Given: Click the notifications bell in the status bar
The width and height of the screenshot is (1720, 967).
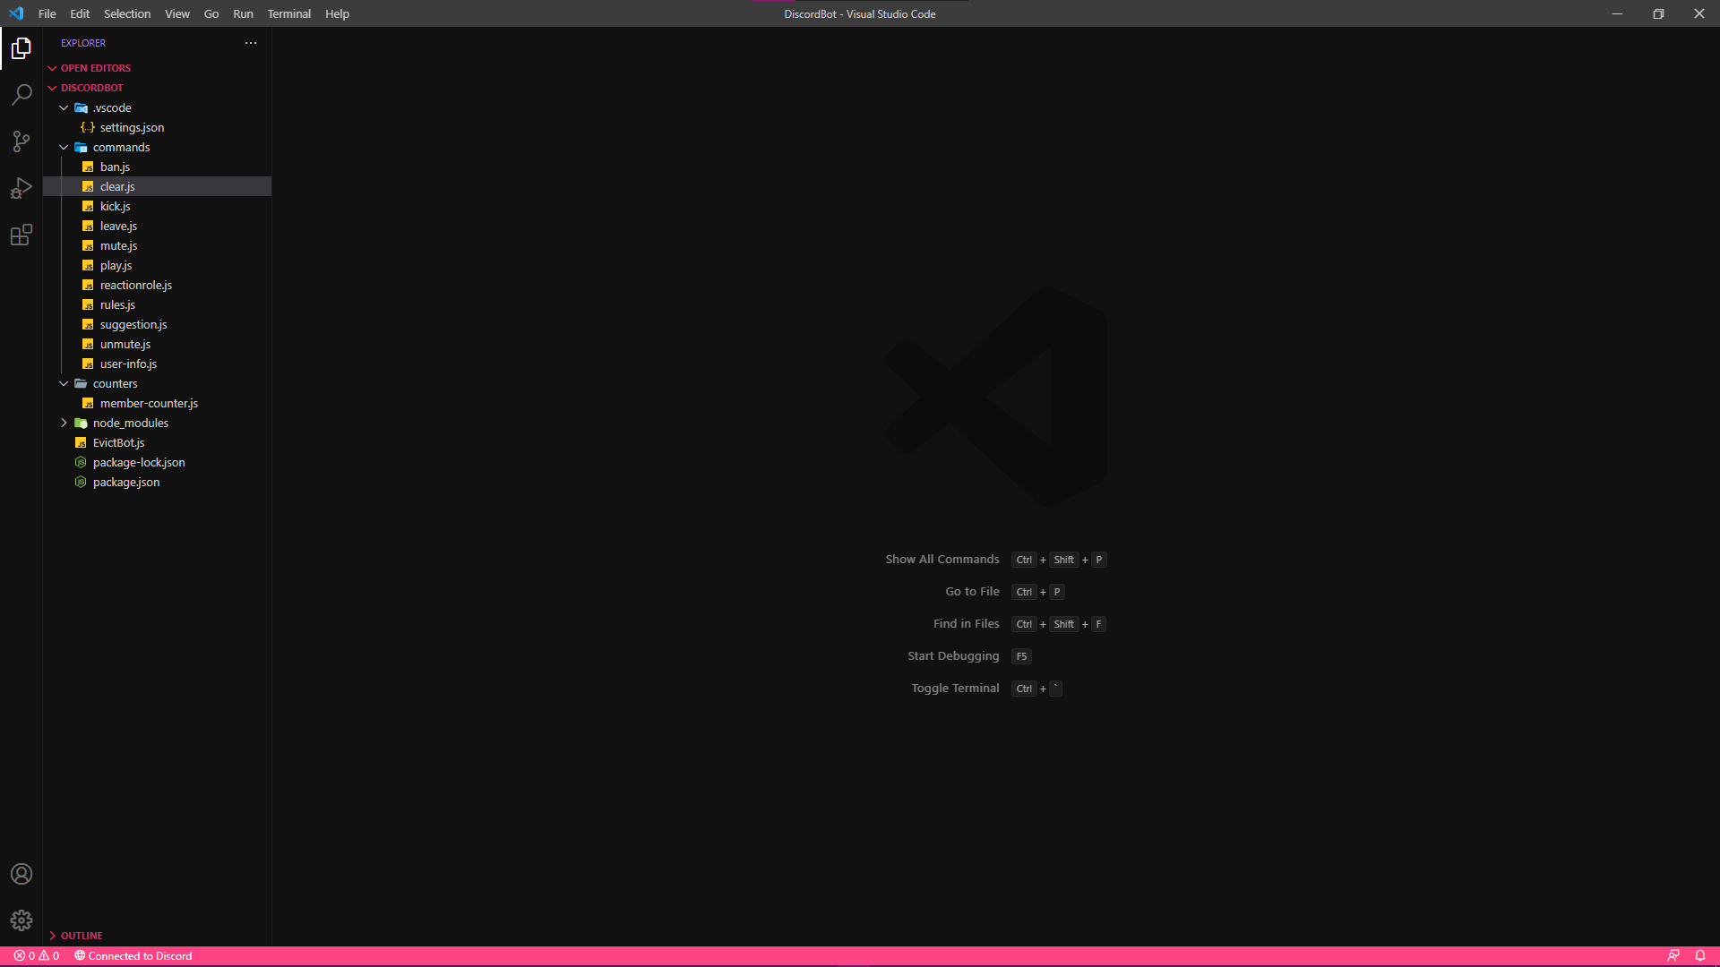Looking at the screenshot, I should [1700, 955].
